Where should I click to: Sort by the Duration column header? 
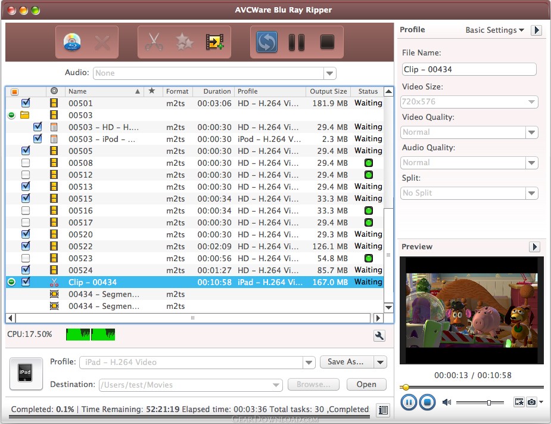click(x=214, y=91)
